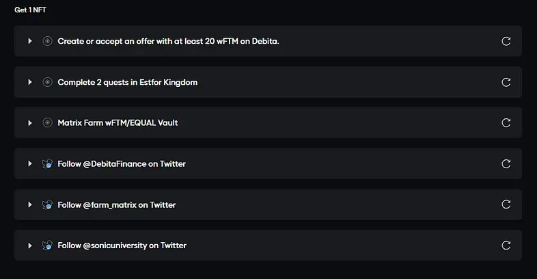Click the Twitter icon beside @sonicuniversity

47,245
